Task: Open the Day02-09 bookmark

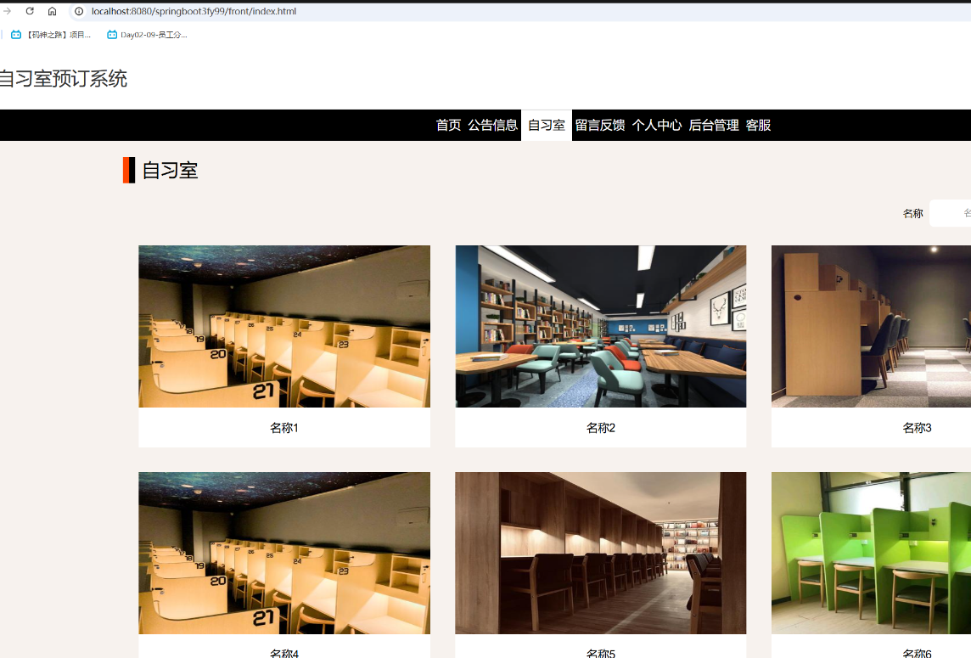Action: point(147,35)
